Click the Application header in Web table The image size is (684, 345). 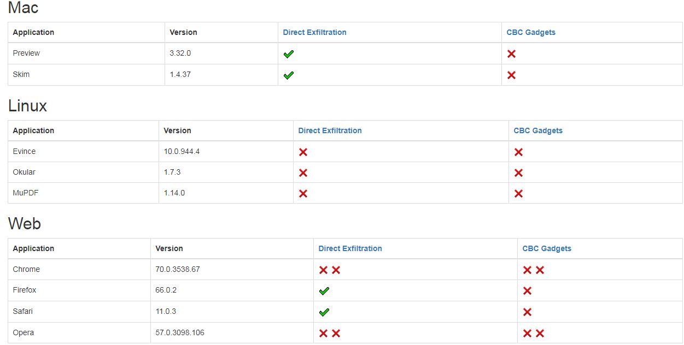[x=34, y=248]
